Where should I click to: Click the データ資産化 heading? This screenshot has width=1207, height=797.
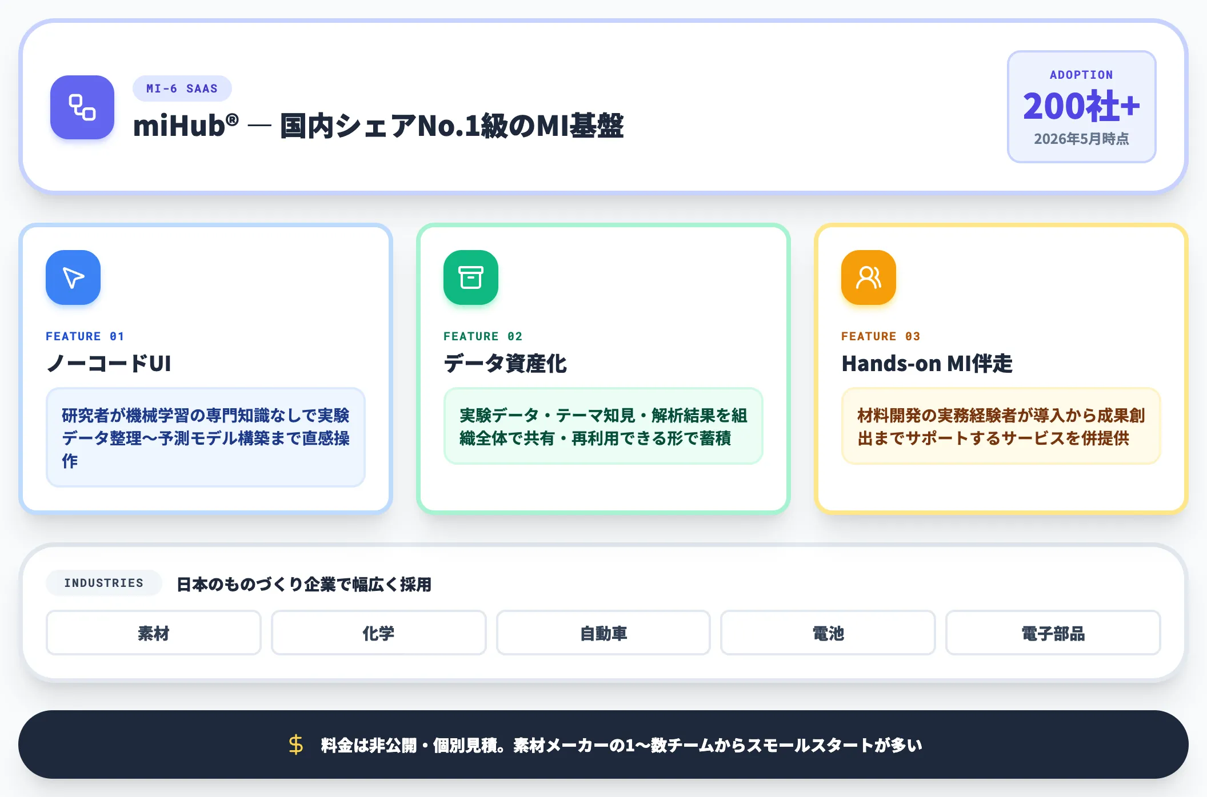click(505, 364)
